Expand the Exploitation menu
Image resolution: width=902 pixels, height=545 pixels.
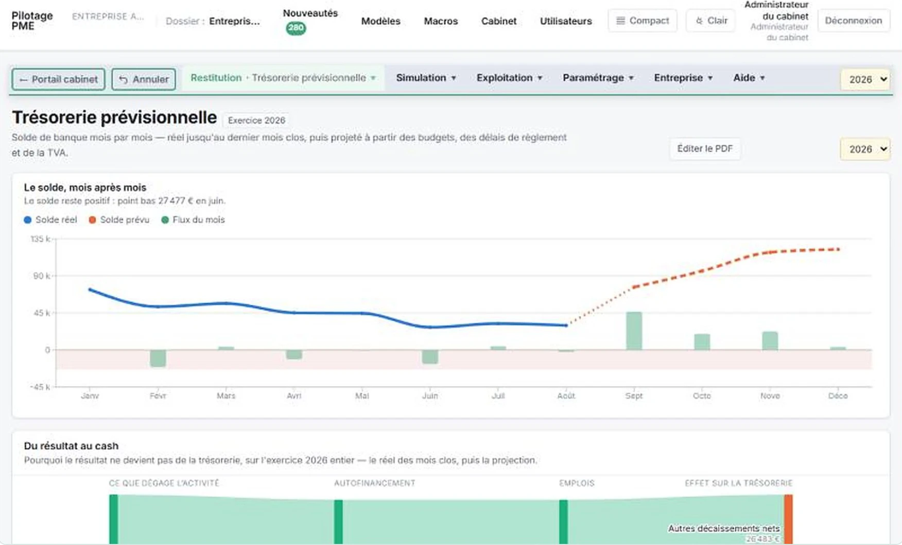point(509,78)
